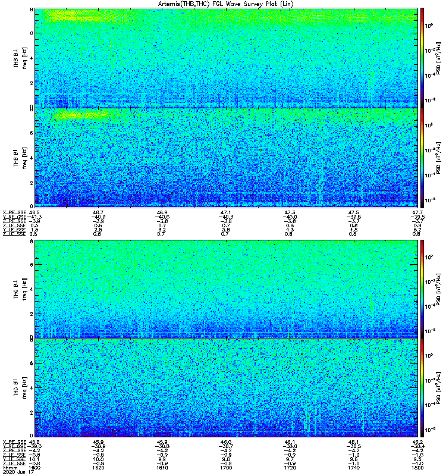Screen dimensions: 446x476
Task: Select the THC B⊥ spectrogram panel
Action: [227, 289]
